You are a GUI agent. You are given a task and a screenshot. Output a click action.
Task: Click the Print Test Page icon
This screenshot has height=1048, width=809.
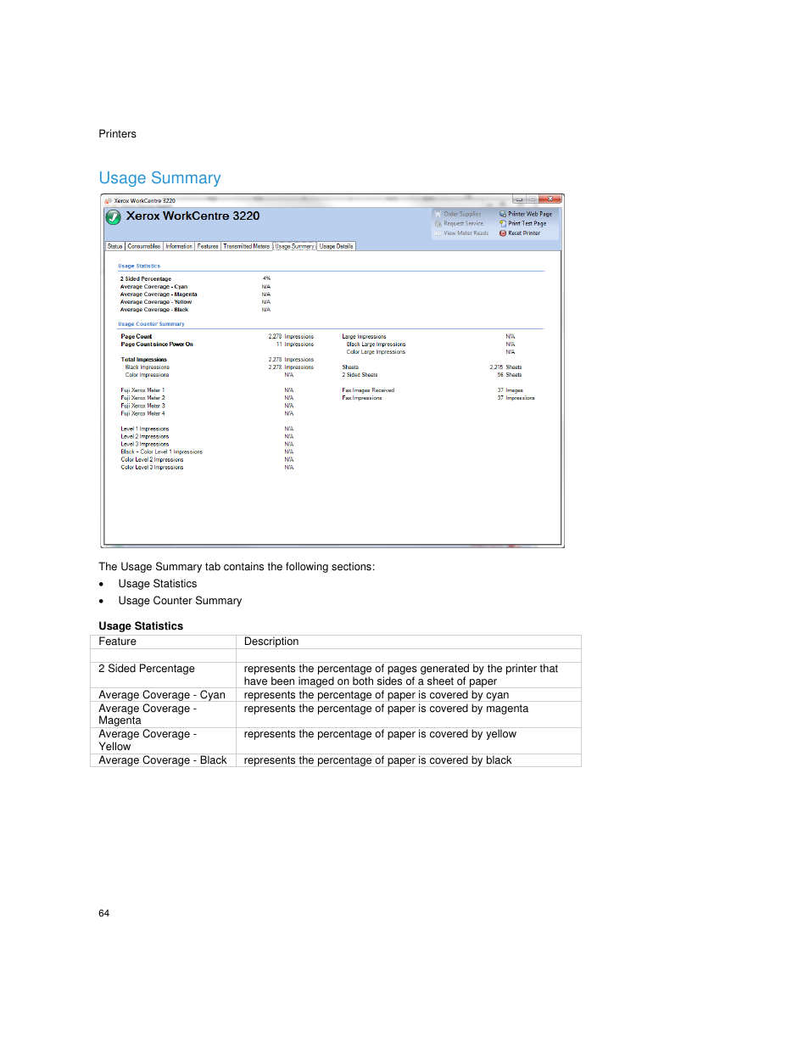click(x=503, y=223)
